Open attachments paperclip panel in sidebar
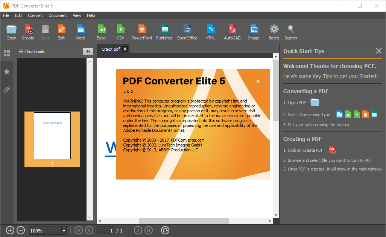The width and height of the screenshot is (386, 237). point(7,89)
